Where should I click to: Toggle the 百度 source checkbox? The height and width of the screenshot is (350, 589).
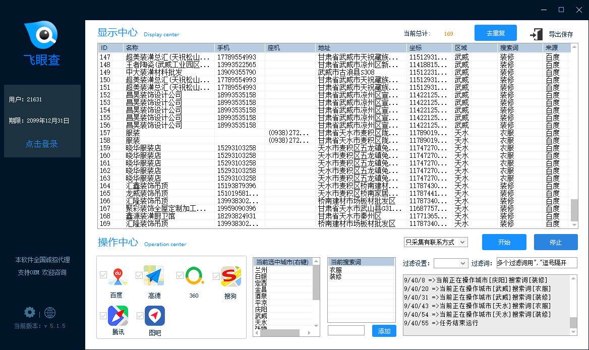(103, 275)
